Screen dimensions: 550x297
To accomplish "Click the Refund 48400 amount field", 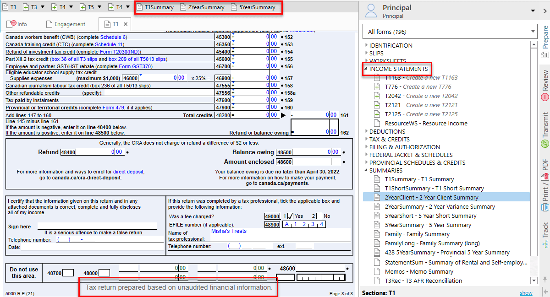I will pos(99,152).
